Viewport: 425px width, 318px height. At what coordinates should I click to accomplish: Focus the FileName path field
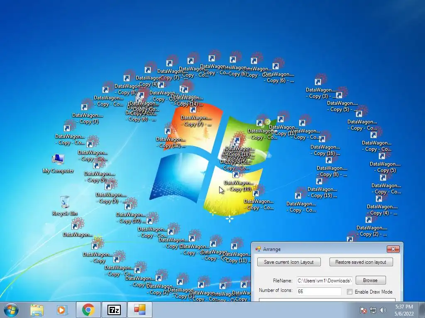click(324, 281)
